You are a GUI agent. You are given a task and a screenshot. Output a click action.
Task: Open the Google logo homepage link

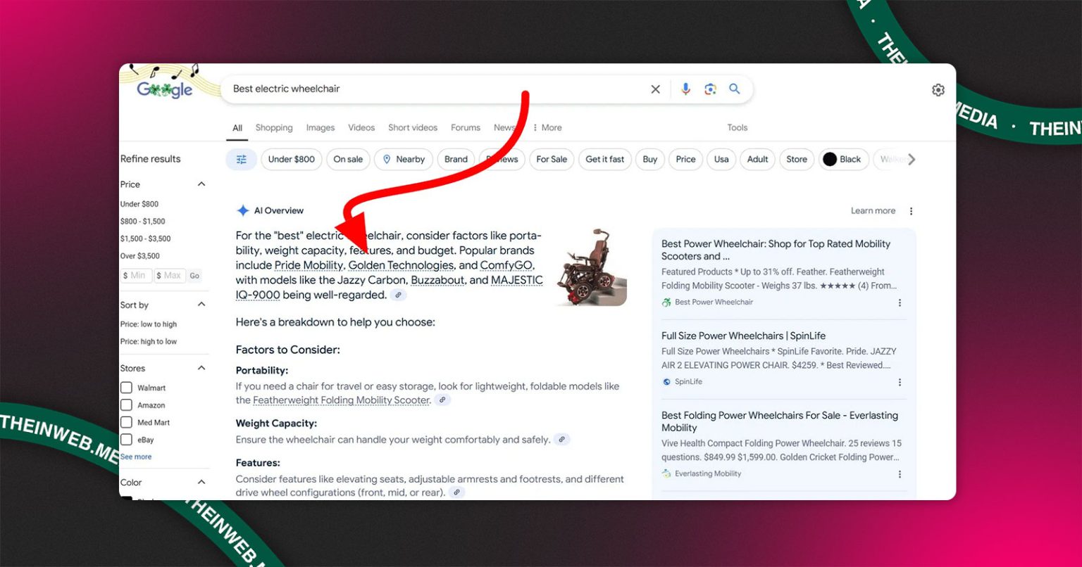click(164, 89)
